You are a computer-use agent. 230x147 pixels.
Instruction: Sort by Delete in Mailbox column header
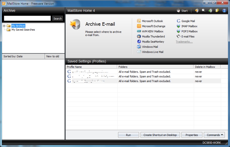(207, 67)
